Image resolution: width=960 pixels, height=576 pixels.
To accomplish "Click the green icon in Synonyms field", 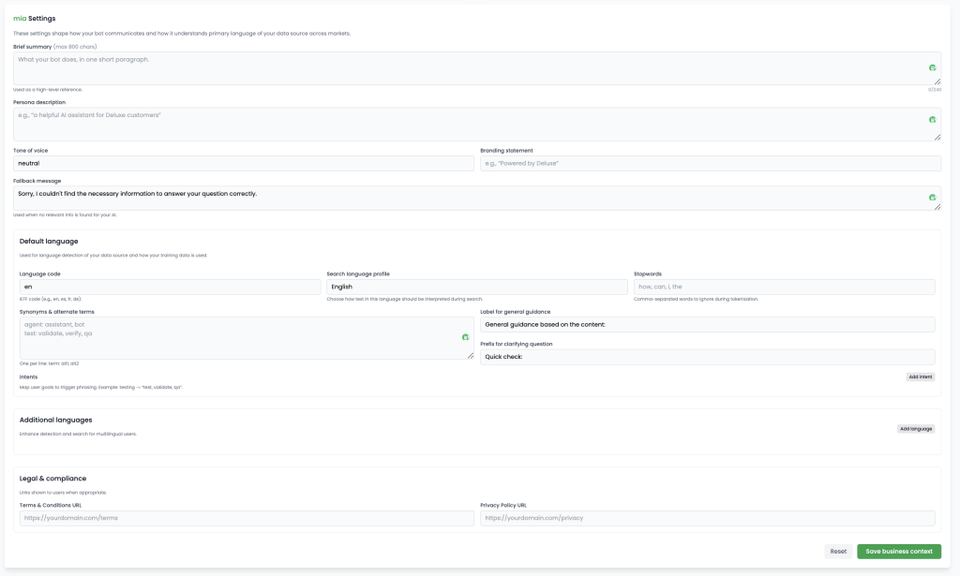I will (465, 337).
